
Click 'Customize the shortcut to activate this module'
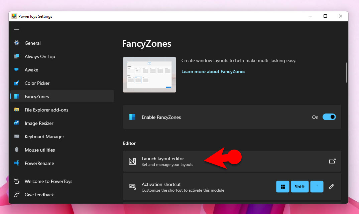[183, 190]
